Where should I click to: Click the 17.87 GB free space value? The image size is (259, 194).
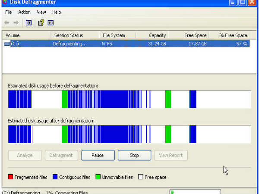click(x=198, y=44)
